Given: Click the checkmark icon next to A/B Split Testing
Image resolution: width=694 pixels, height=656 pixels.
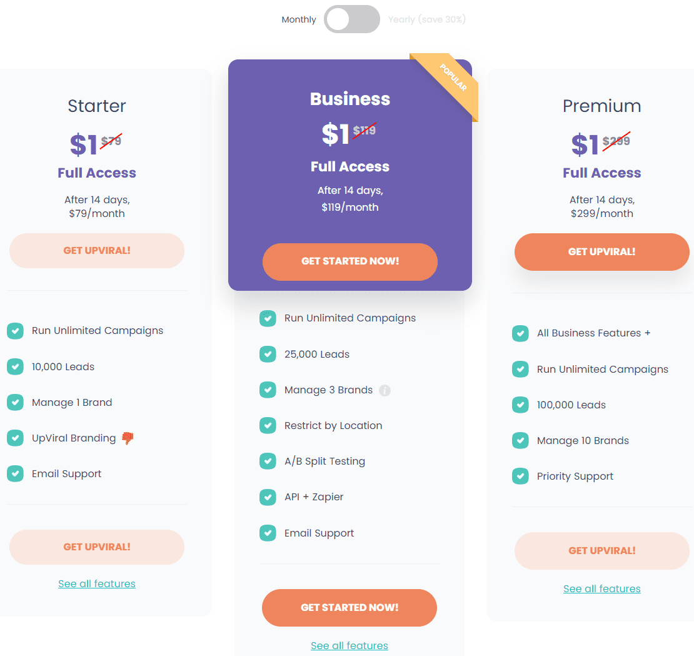Looking at the screenshot, I should pos(268,461).
